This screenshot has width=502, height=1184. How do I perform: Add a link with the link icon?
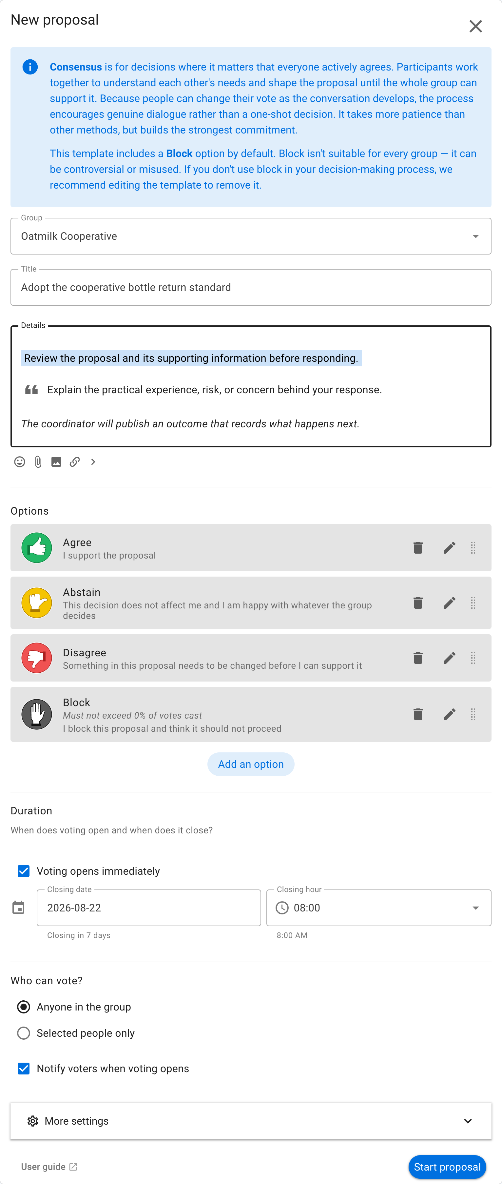click(x=75, y=461)
